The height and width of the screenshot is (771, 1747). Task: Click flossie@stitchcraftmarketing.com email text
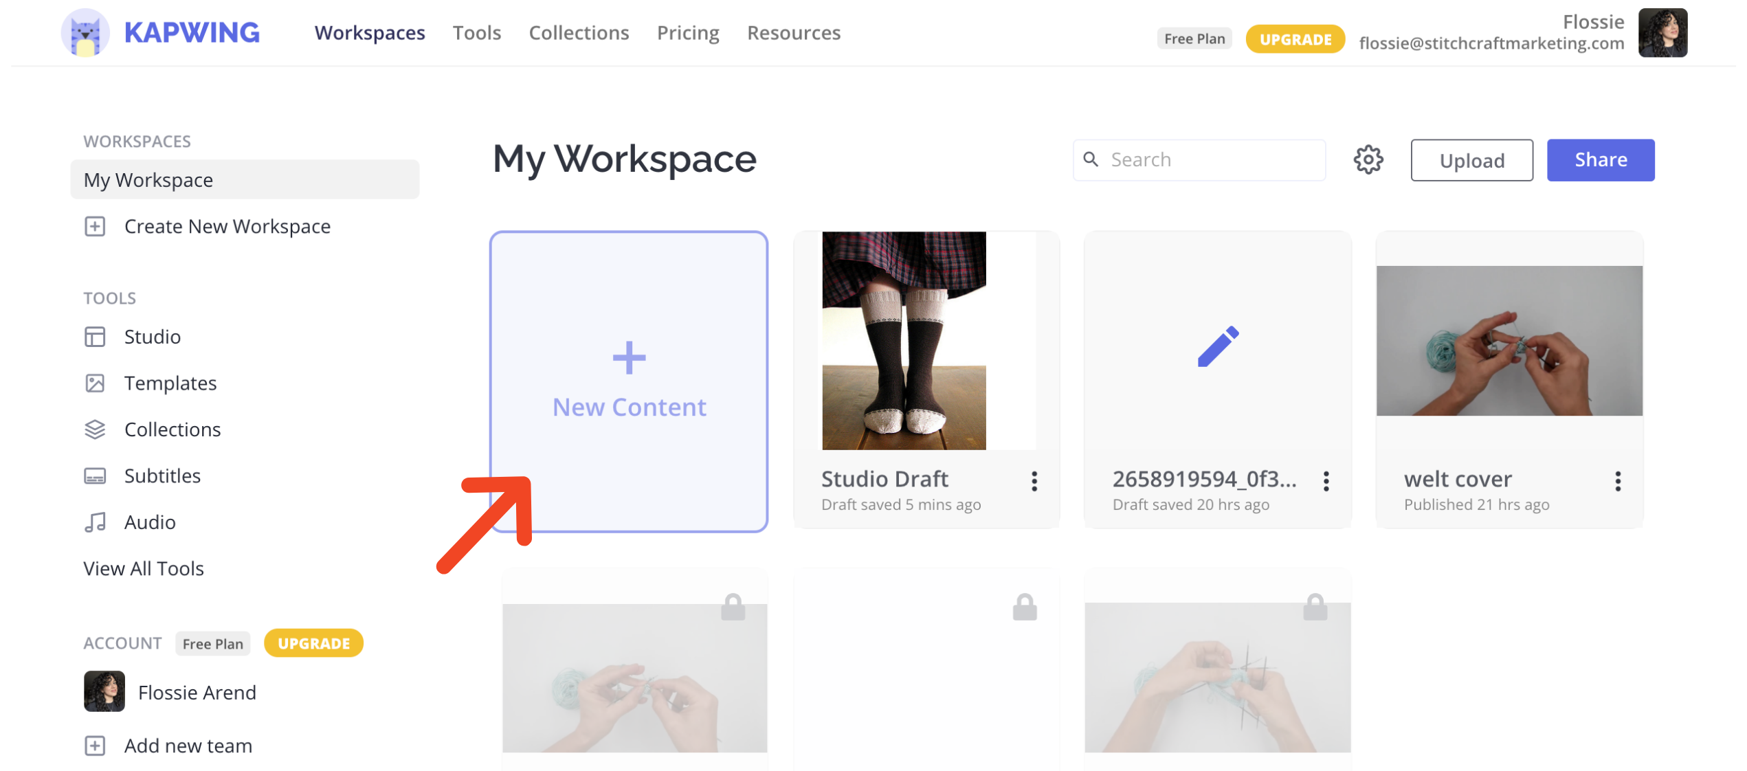point(1491,43)
